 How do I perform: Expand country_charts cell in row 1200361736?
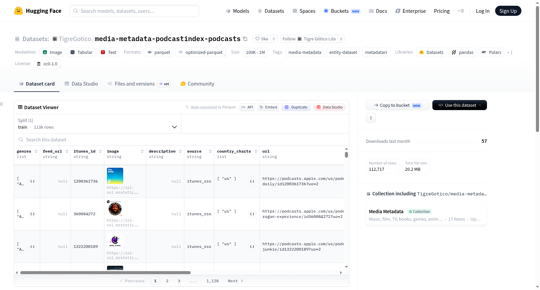pos(252,181)
